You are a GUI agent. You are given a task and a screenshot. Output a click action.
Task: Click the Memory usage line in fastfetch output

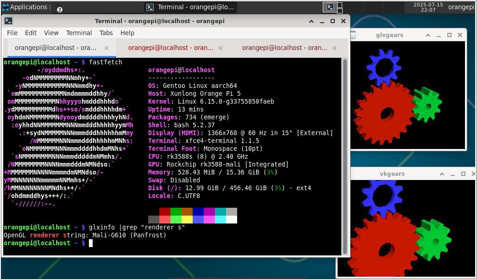click(x=213, y=172)
